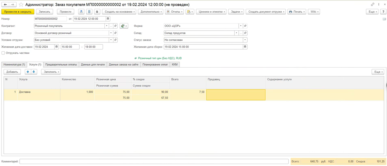Screen dimensions: 387x166
Task: Open calendar picker for document date
Action: [x=108, y=19]
